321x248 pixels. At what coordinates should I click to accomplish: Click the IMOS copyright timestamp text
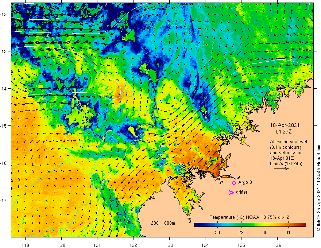tap(318, 187)
